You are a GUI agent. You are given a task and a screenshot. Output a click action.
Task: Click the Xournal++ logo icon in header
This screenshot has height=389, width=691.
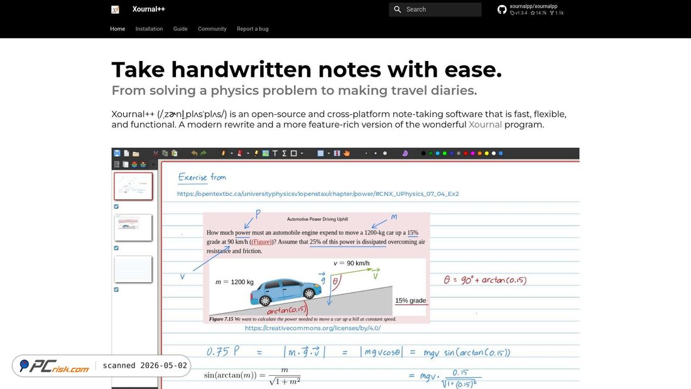click(x=115, y=9)
